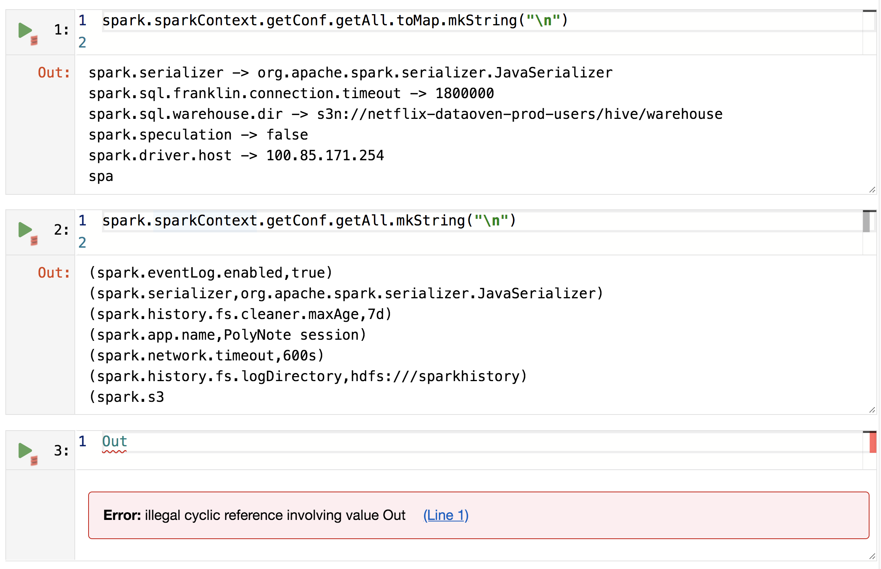Click the (spark.eventLog.enabled,true) output line
The image size is (881, 569).
point(210,273)
